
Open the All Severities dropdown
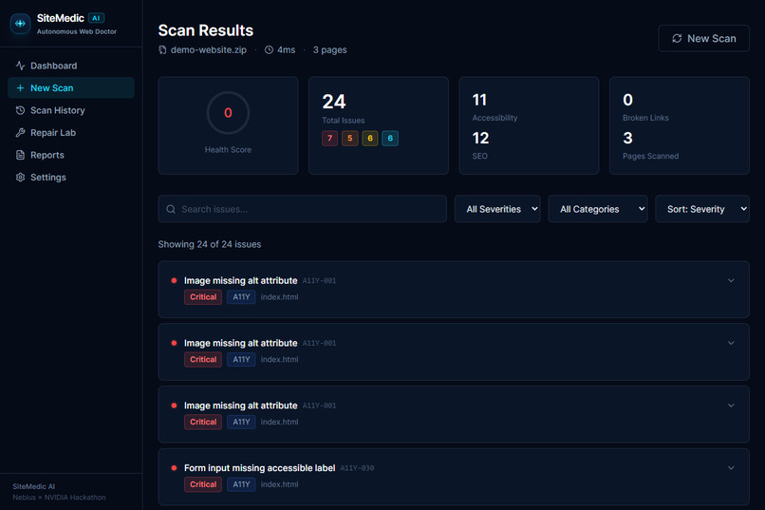click(497, 209)
